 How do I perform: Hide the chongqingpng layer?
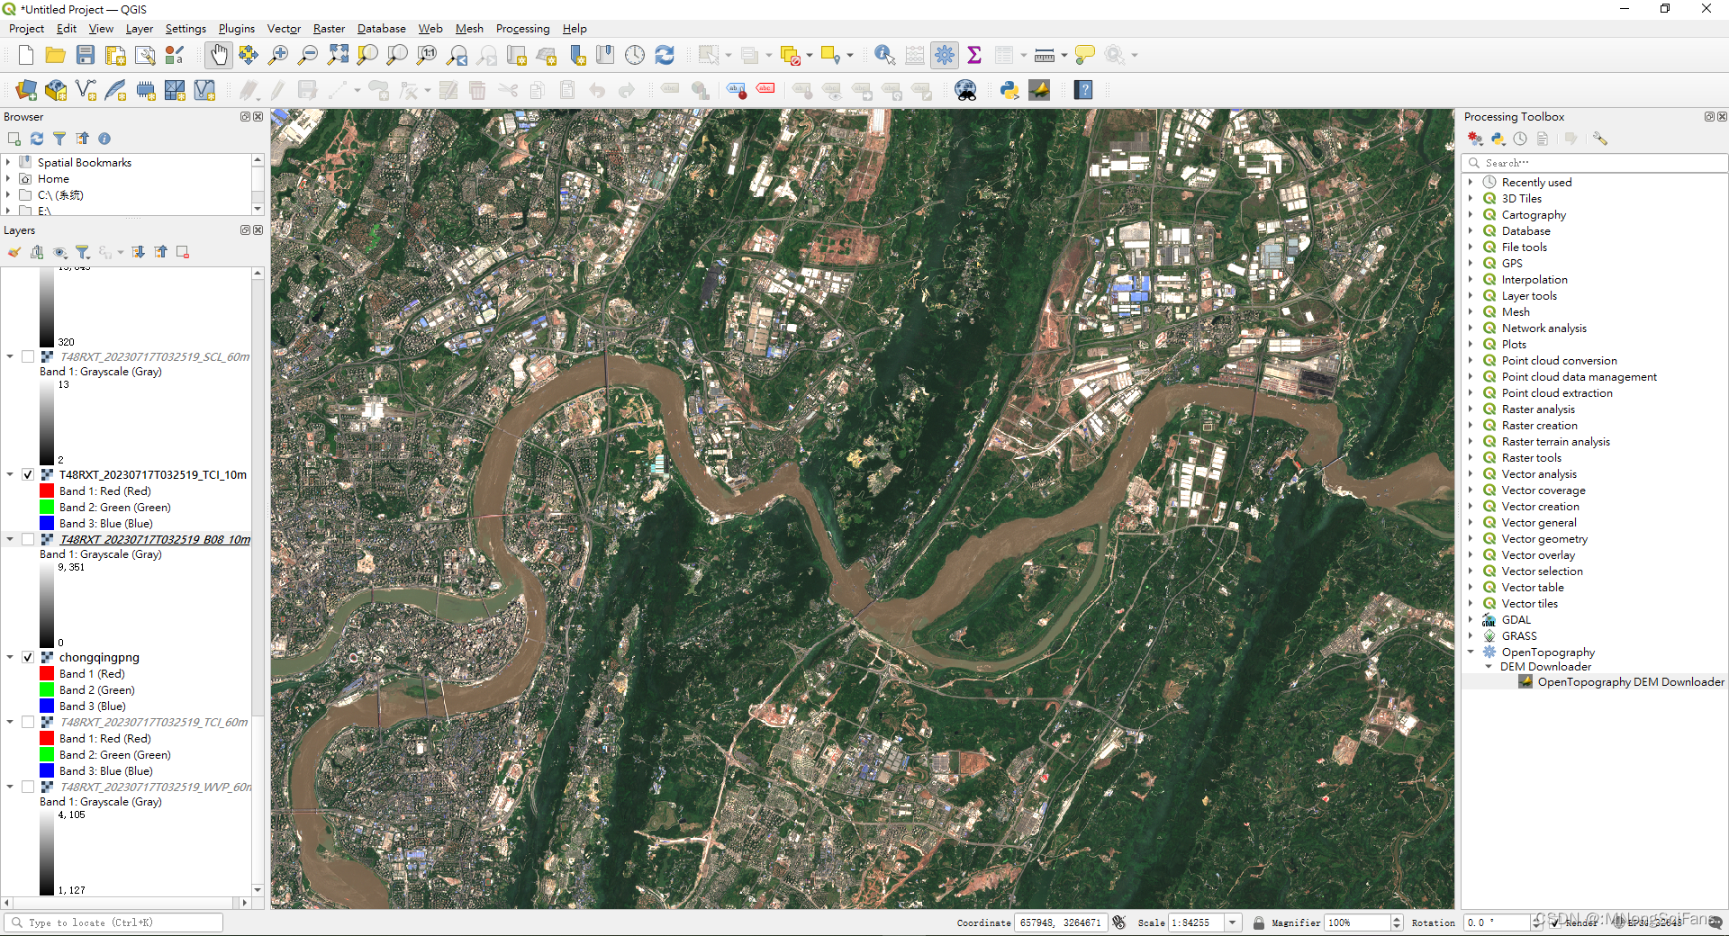click(x=28, y=657)
